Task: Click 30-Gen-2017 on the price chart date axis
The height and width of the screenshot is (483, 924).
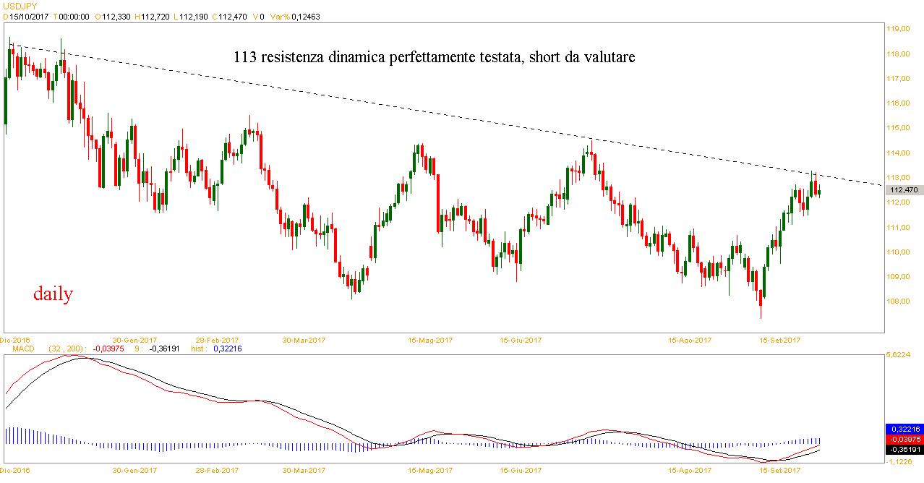Action: pyautogui.click(x=135, y=339)
